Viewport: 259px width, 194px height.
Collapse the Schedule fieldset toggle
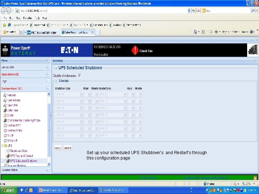[56, 81]
